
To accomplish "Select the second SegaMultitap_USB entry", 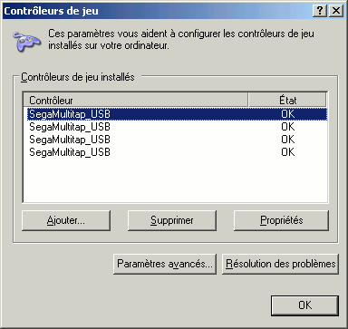I will [176, 127].
